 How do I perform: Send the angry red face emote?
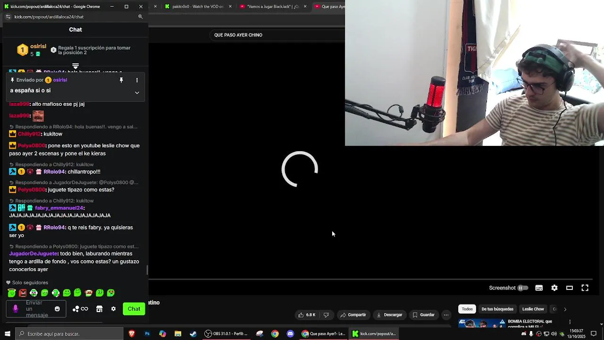click(23, 293)
